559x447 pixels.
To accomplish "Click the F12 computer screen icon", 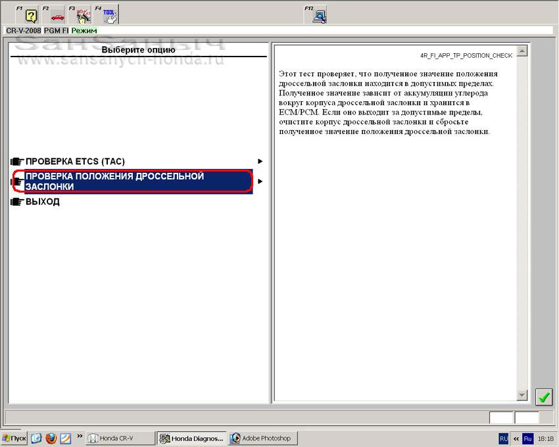I will coord(320,16).
